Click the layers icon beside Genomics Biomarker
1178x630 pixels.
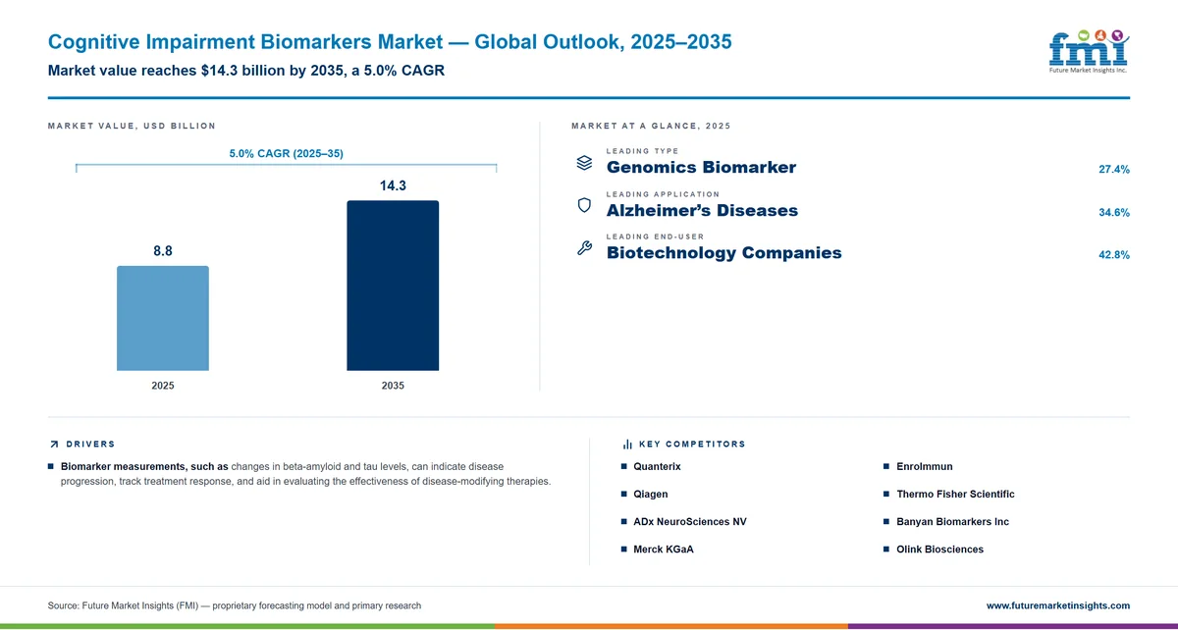584,163
